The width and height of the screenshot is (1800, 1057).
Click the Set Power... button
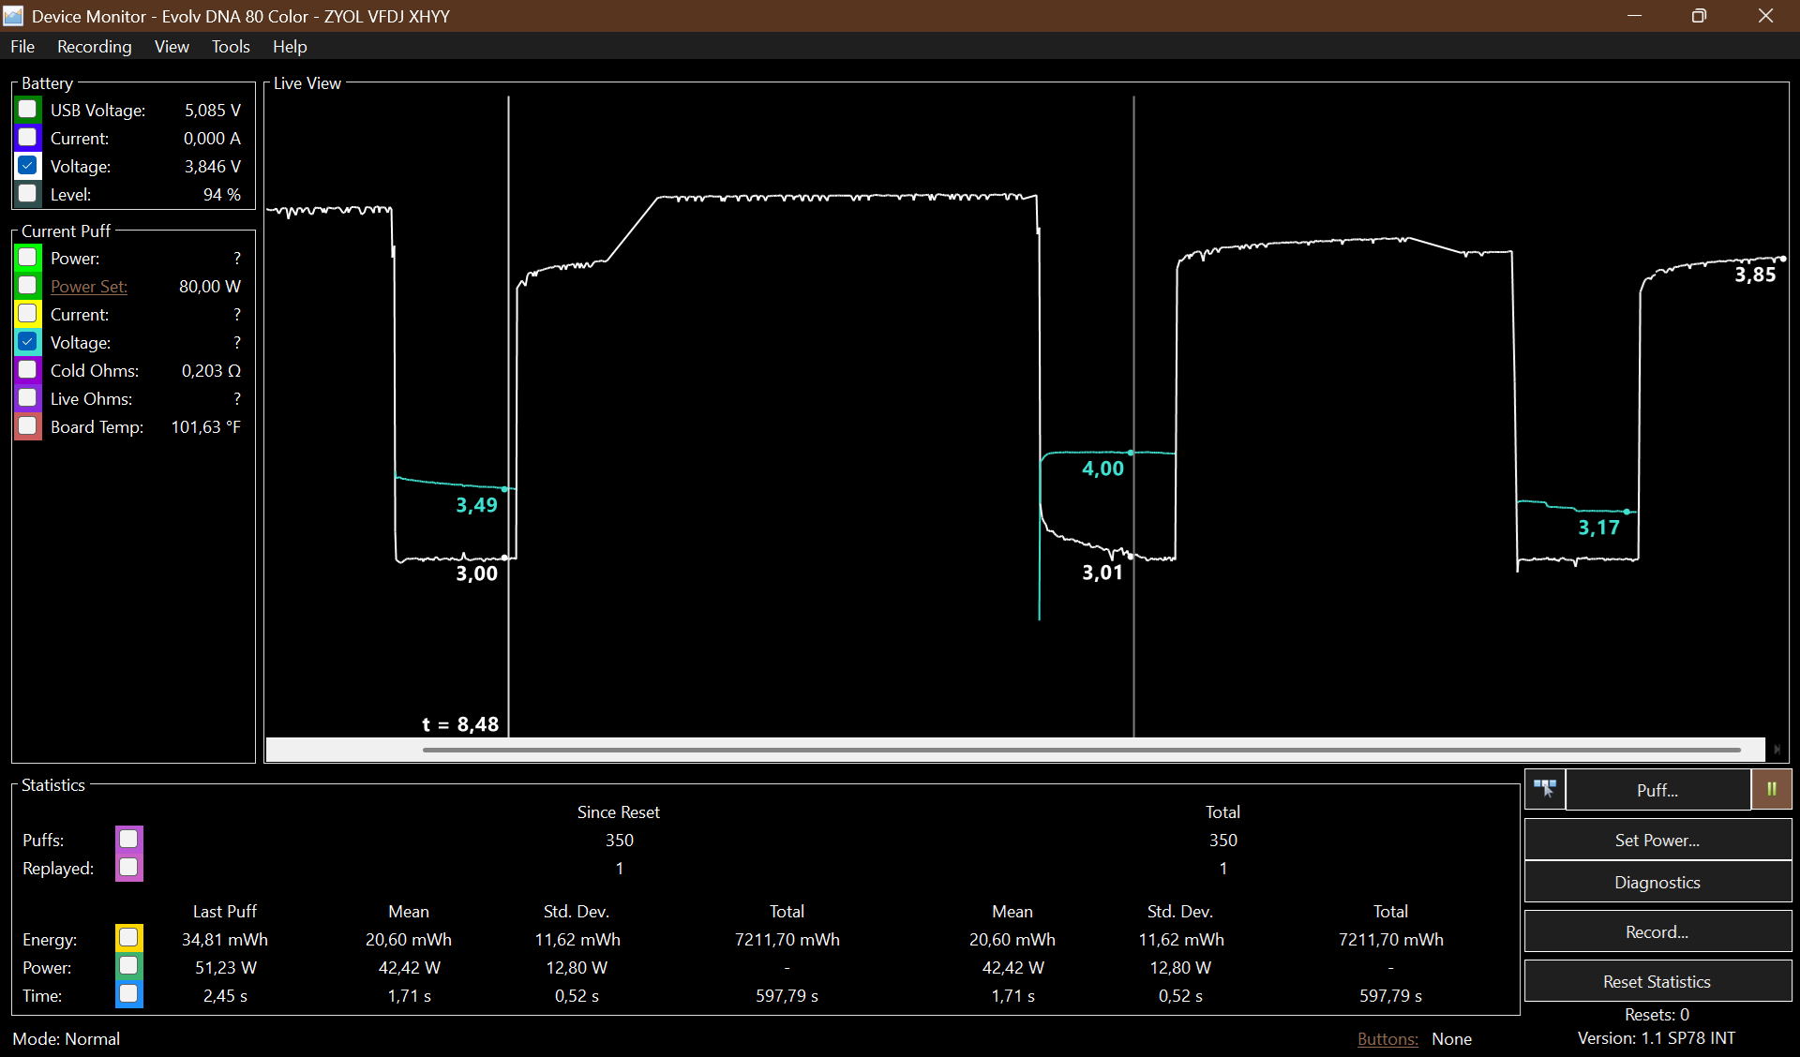pos(1657,840)
